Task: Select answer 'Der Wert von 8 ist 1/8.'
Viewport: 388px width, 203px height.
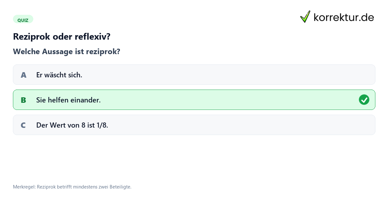Action: (x=194, y=125)
